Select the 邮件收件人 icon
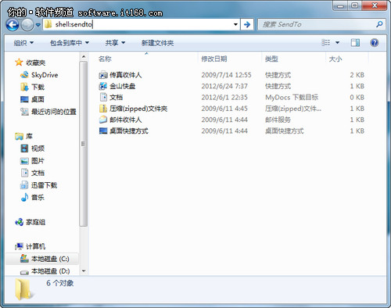391x308 pixels. pos(103,120)
